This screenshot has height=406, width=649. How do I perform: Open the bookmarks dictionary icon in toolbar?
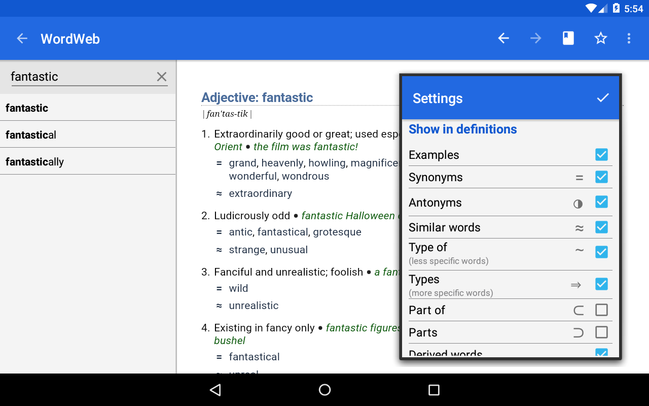pos(568,38)
